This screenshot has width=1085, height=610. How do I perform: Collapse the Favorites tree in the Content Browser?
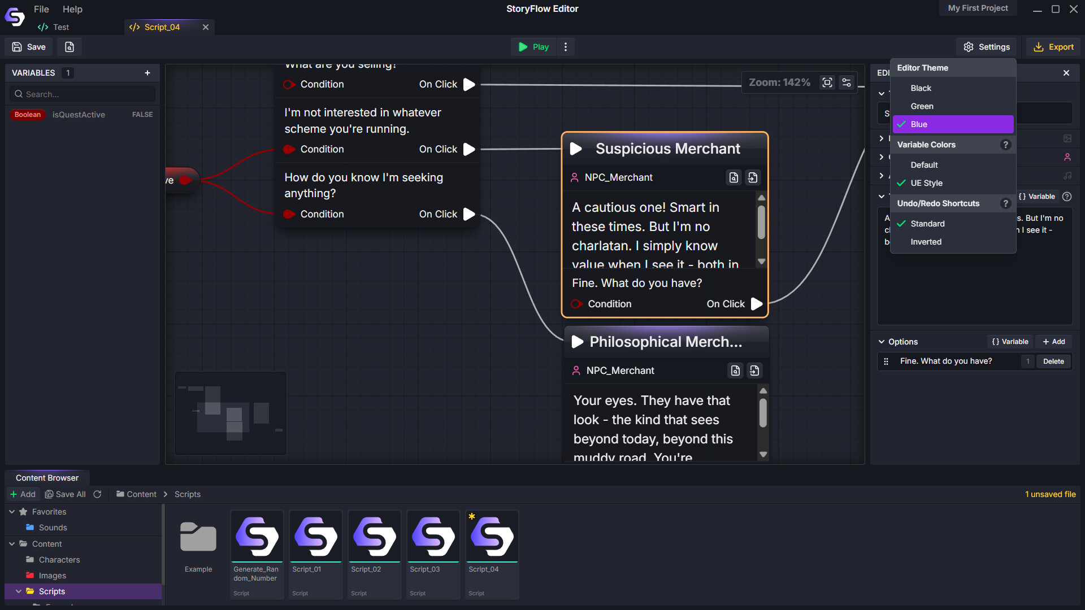point(12,512)
